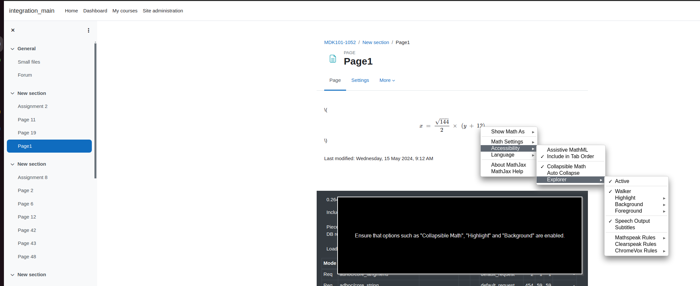
Task: Click the rendered math equation
Action: 452,126
